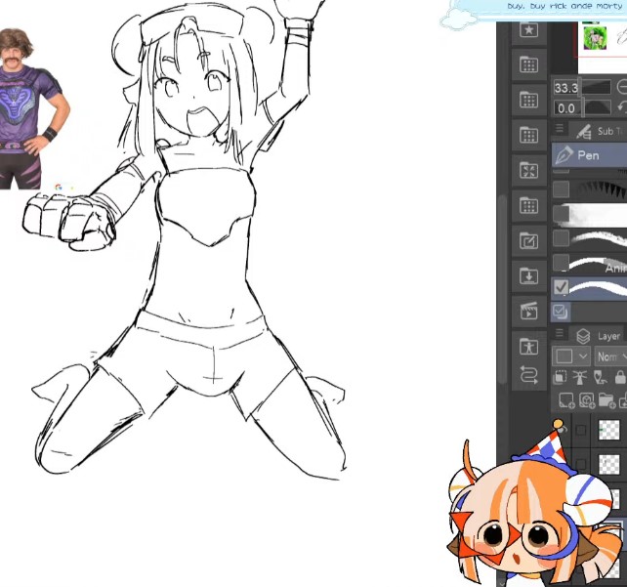
Task: Open the download material folder
Action: [528, 275]
